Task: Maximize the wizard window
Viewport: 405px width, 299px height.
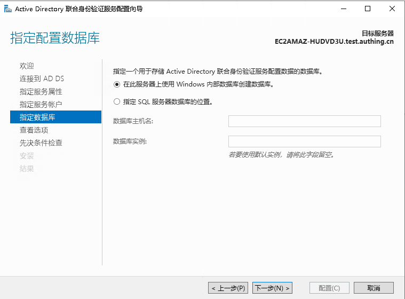Action: pos(368,9)
